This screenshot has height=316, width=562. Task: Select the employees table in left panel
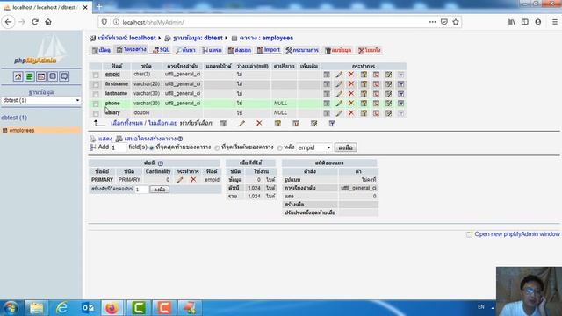click(22, 131)
